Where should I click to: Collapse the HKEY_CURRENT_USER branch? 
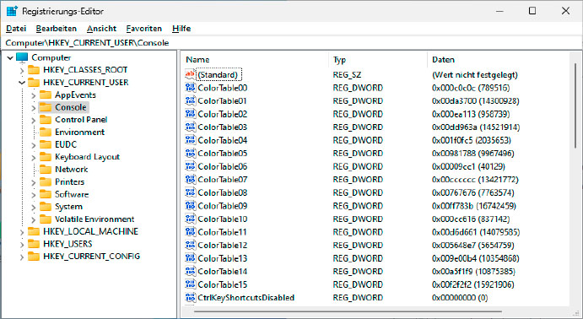tap(22, 83)
